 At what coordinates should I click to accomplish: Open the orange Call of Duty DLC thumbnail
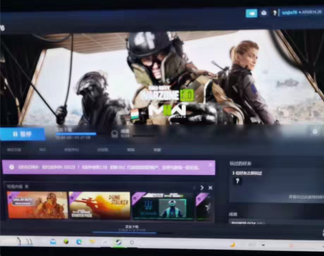click(38, 205)
